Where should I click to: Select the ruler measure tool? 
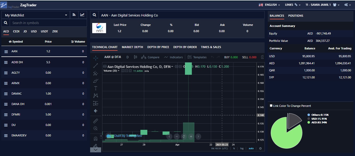pos(96,121)
